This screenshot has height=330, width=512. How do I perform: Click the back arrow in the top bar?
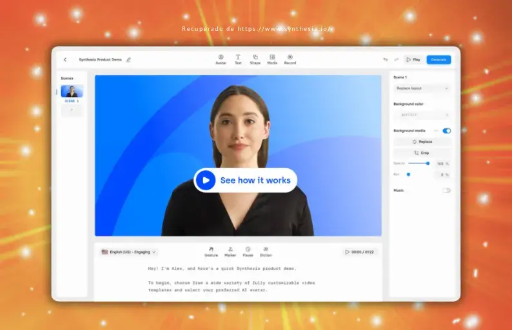(65, 59)
